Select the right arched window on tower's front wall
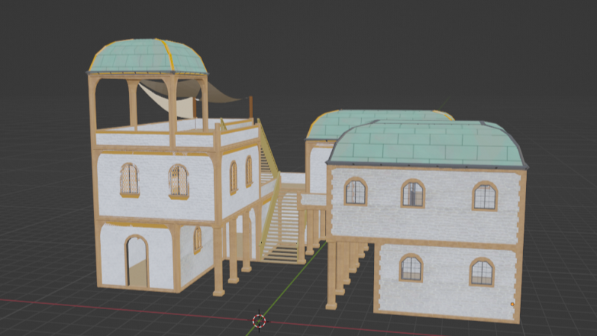 point(178,181)
